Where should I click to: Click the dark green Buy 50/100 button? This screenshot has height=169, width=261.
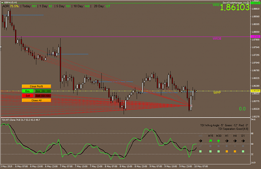[x=43, y=91]
